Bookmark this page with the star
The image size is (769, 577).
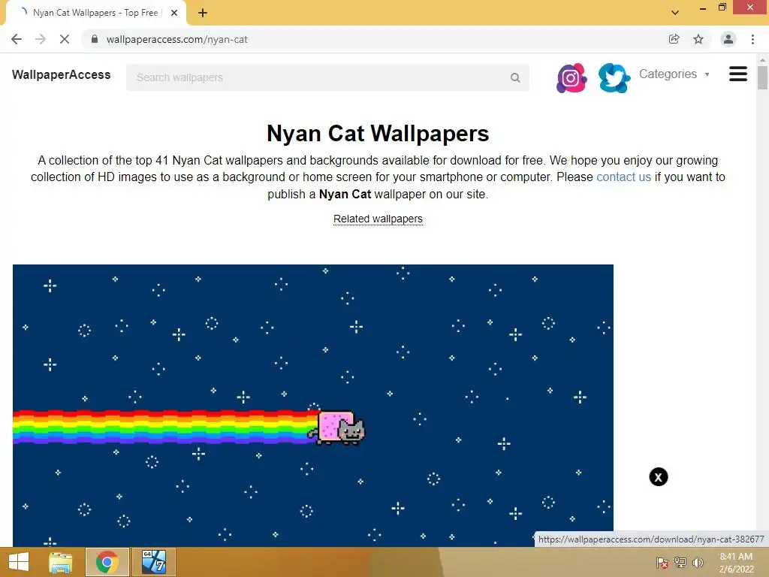point(698,39)
